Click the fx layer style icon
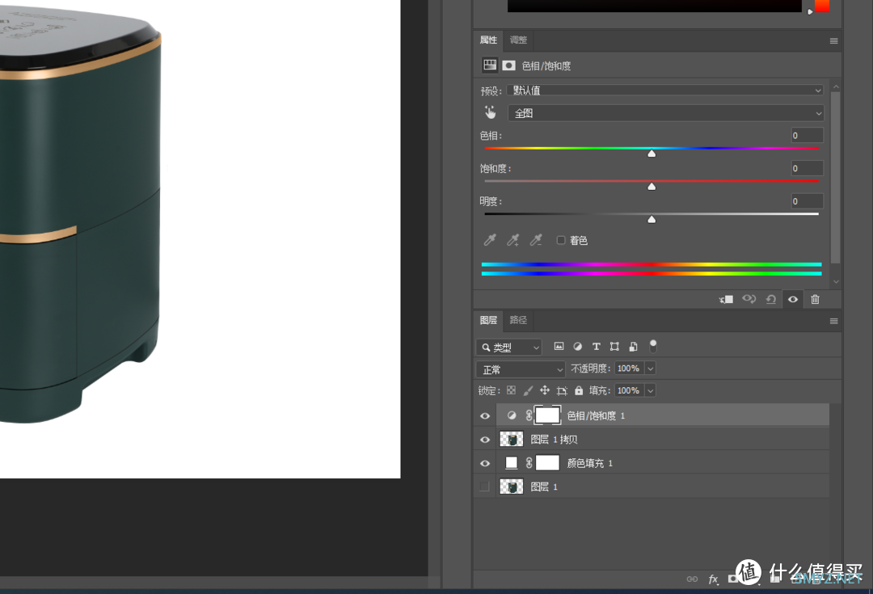 click(713, 579)
